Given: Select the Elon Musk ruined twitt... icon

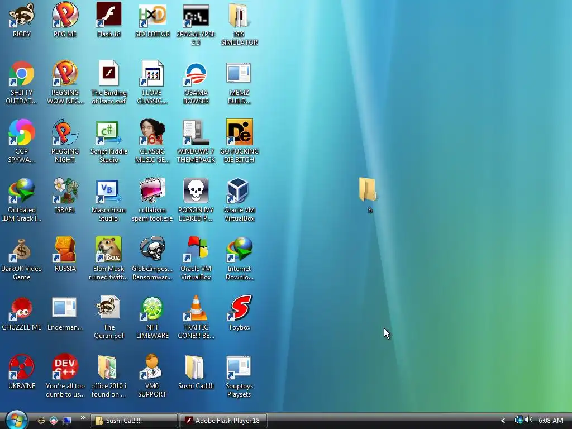Looking at the screenshot, I should [109, 250].
